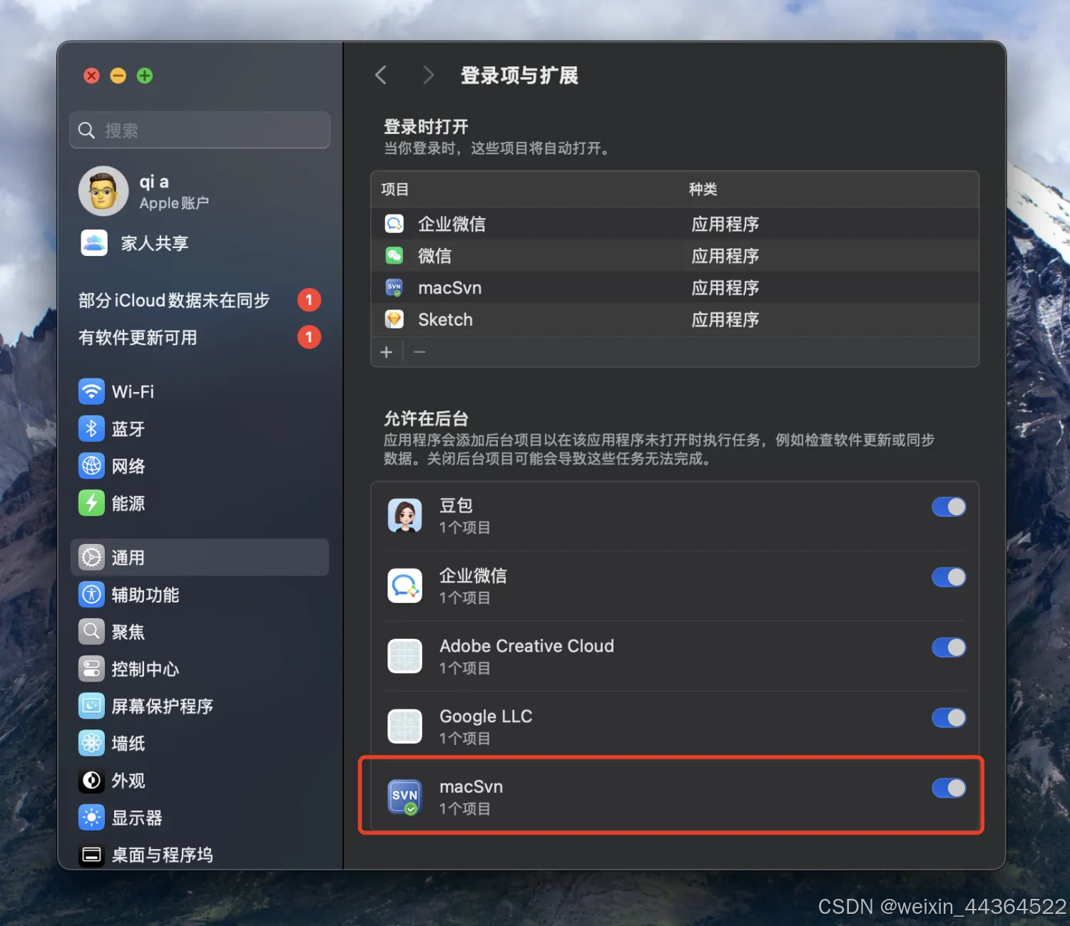This screenshot has height=926, width=1070.
Task: Select 控制中心 label in sidebar
Action: 146,669
